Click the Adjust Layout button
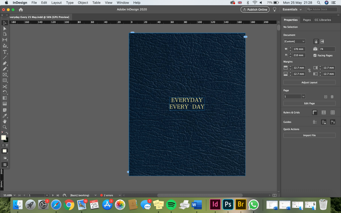The image size is (341, 213). [309, 83]
